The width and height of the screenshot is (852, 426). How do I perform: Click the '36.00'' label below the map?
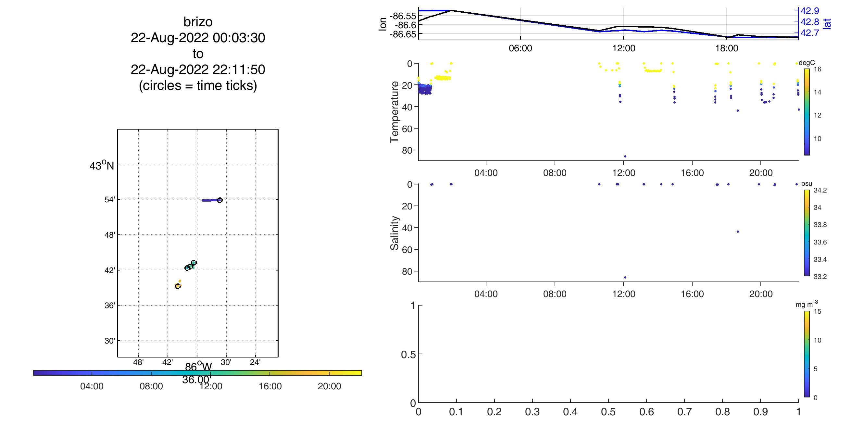click(197, 379)
